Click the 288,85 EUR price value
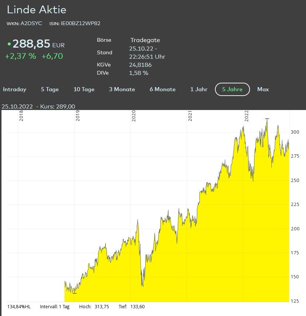Screen dimensions: 306x316 pyautogui.click(x=31, y=44)
